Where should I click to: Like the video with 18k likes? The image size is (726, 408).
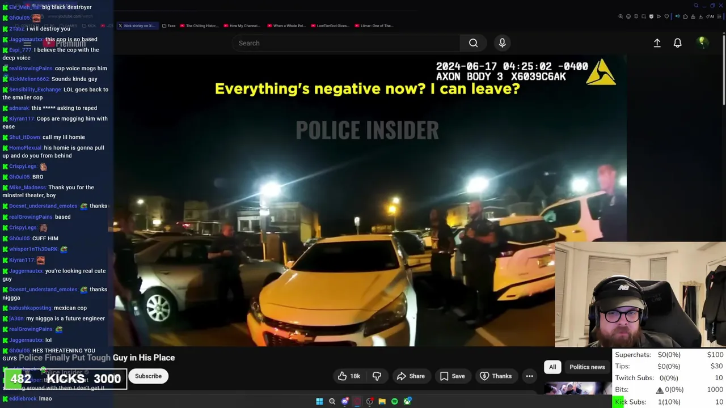[x=349, y=376]
